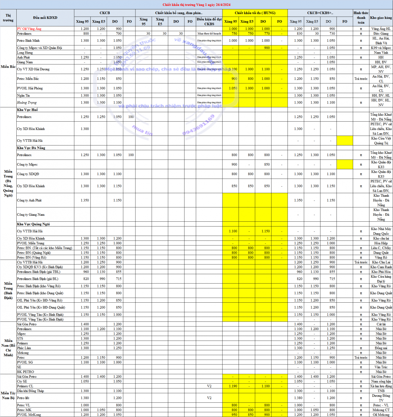Click the 'Oil Mekong' warehouse cell

pyautogui.click(x=381, y=415)
